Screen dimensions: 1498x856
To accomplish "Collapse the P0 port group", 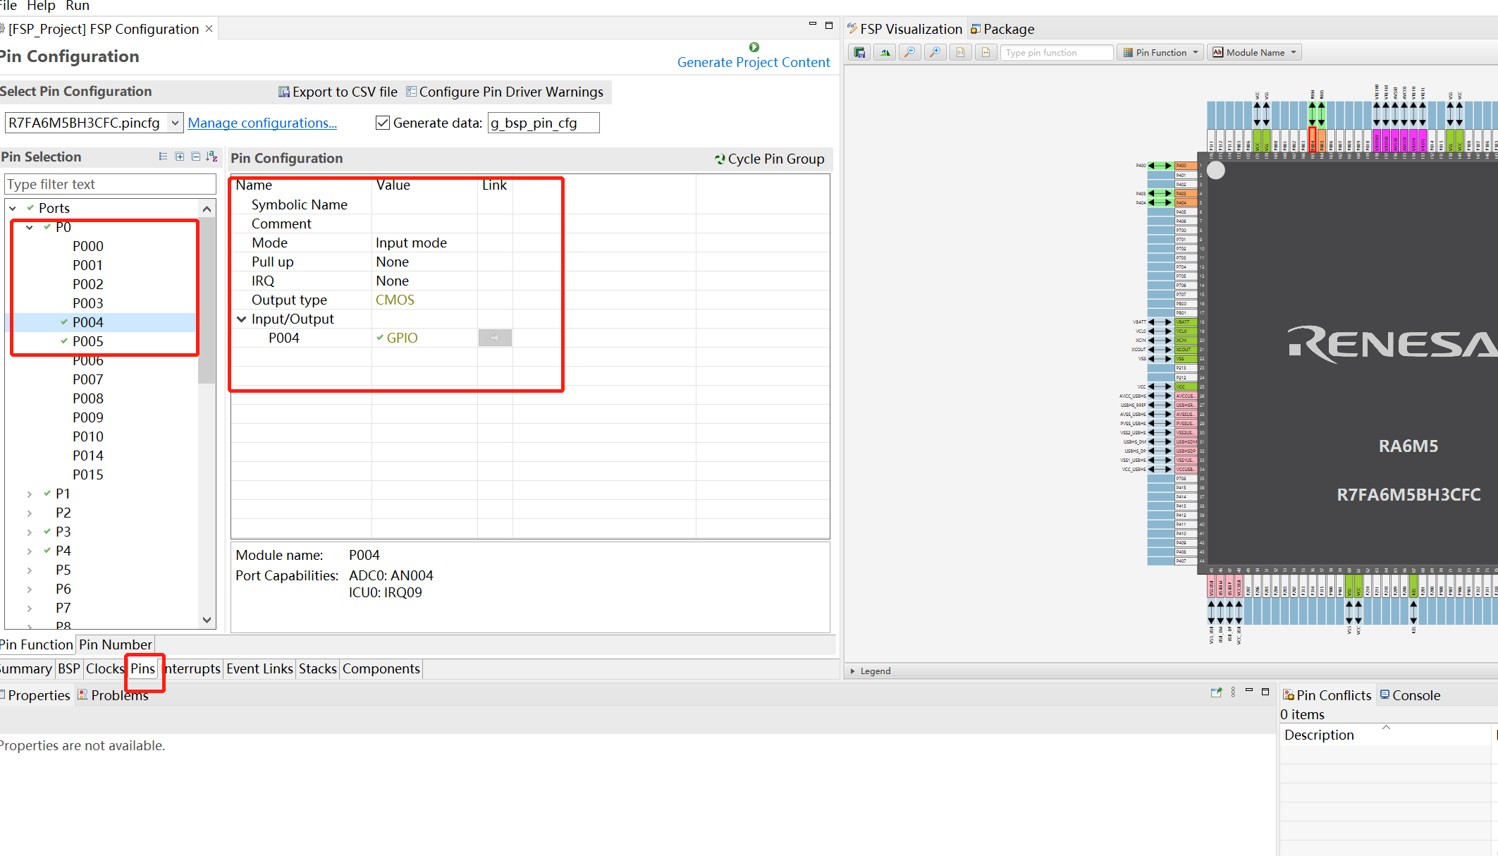I will pyautogui.click(x=30, y=227).
